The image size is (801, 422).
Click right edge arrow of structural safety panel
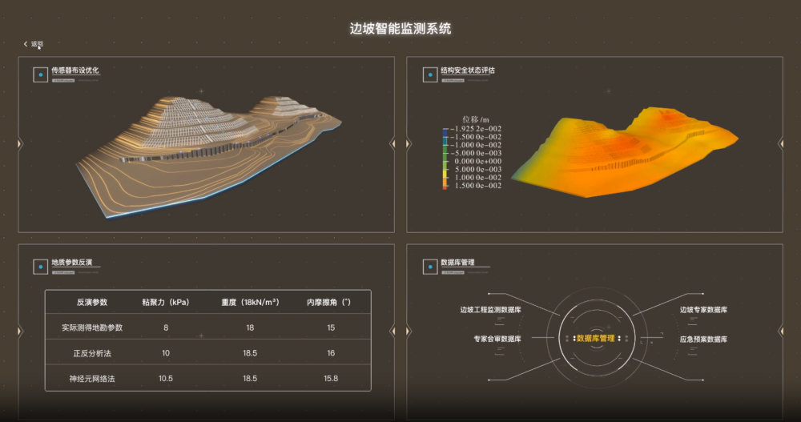point(780,143)
